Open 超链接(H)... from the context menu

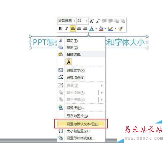pos(81,108)
